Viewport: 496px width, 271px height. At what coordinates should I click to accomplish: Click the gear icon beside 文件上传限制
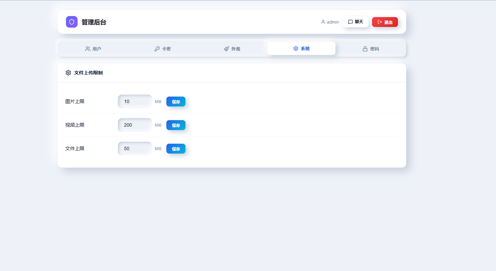click(x=68, y=73)
